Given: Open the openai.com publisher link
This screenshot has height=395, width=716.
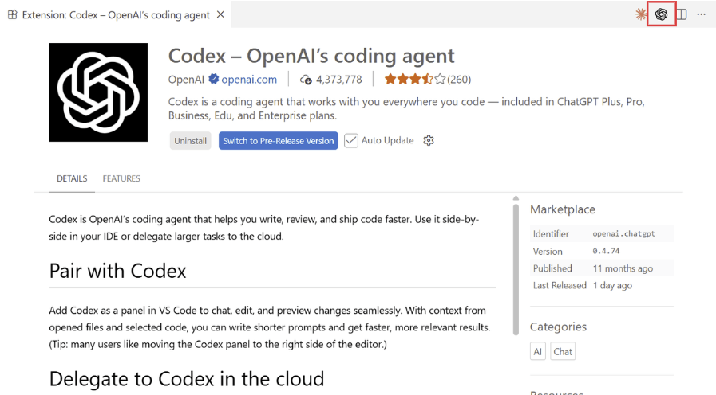Looking at the screenshot, I should coord(249,80).
